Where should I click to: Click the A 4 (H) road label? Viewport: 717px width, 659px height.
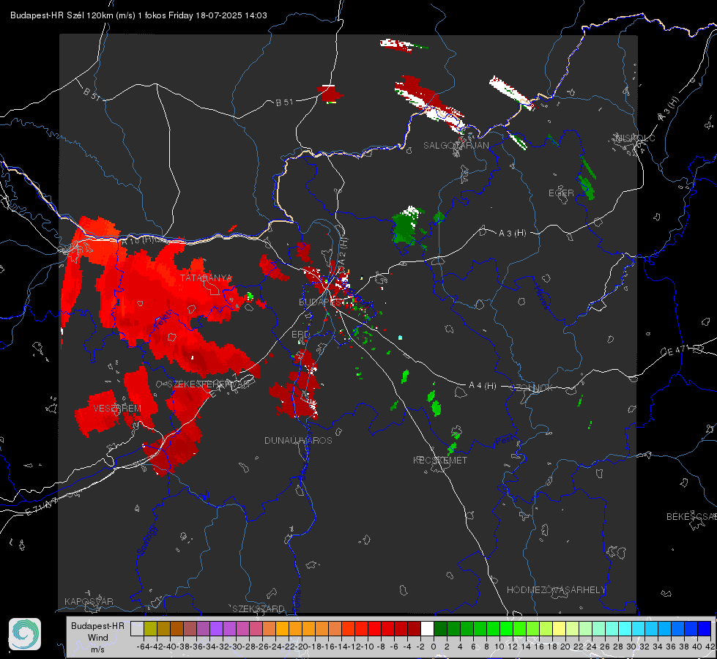483,386
